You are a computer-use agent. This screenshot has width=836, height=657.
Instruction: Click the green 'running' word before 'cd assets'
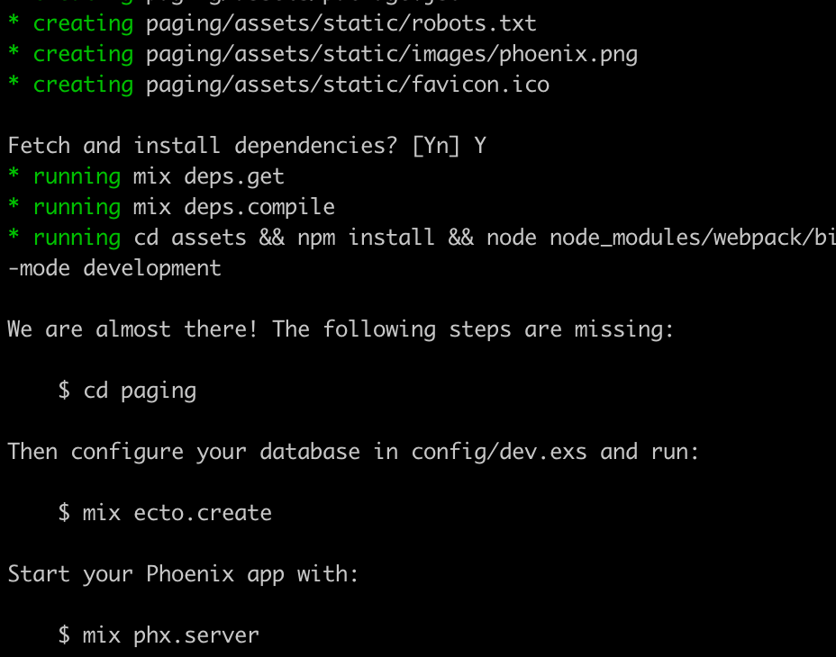[77, 238]
